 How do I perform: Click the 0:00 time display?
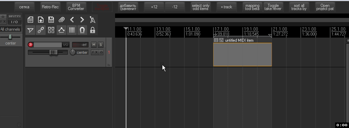pyautogui.click(x=342, y=125)
